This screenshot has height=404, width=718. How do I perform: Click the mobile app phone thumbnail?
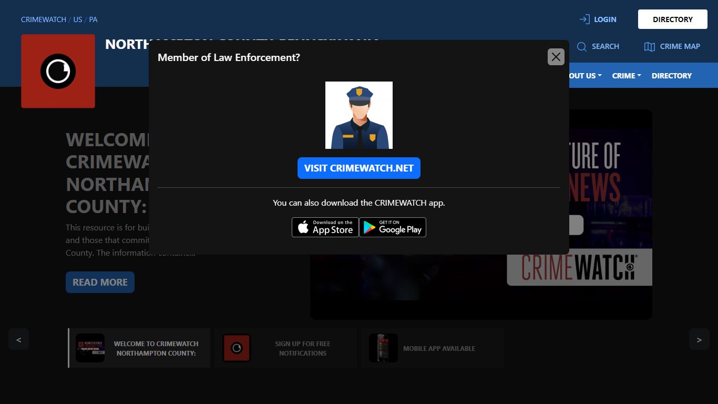tap(383, 348)
